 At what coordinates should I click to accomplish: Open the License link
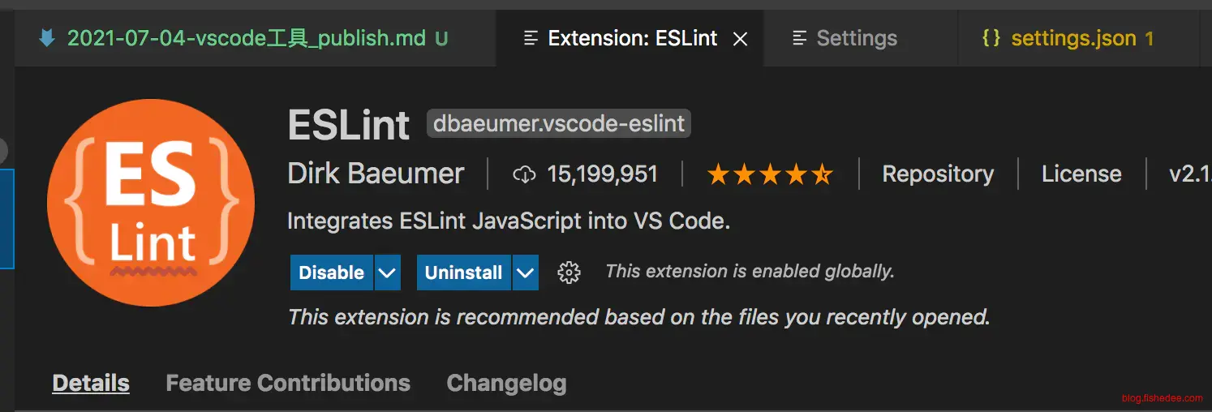click(1081, 174)
